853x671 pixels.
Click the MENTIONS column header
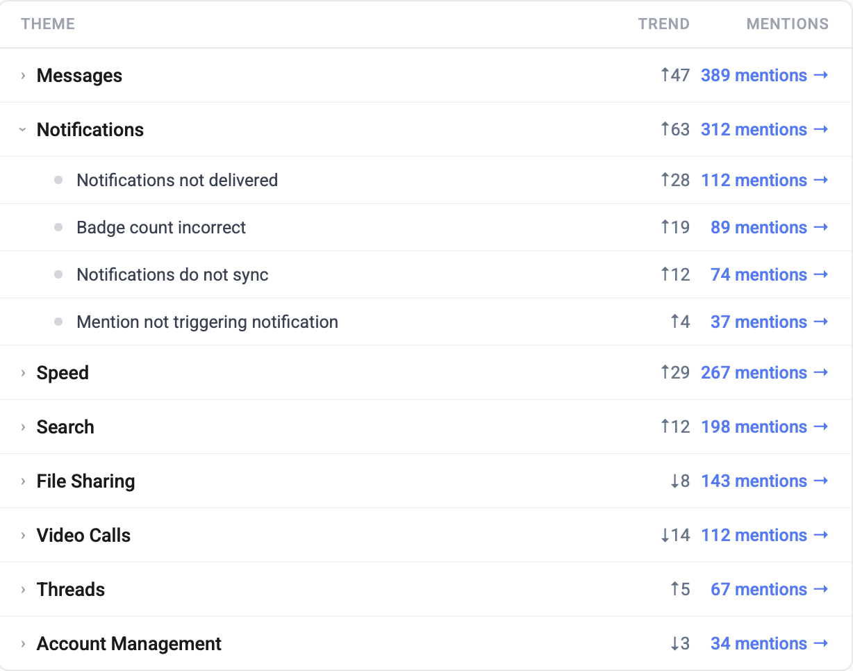787,24
